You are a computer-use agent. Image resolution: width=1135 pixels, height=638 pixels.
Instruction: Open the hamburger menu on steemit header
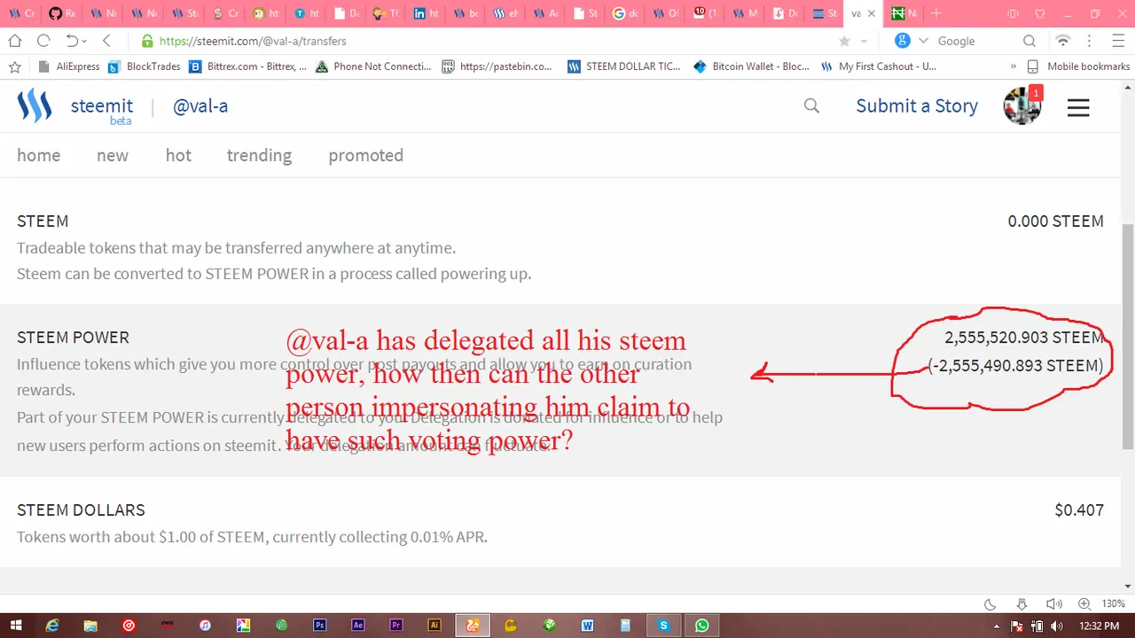coord(1077,107)
